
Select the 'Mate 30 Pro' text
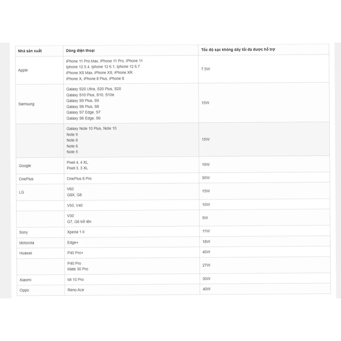click(x=78, y=269)
